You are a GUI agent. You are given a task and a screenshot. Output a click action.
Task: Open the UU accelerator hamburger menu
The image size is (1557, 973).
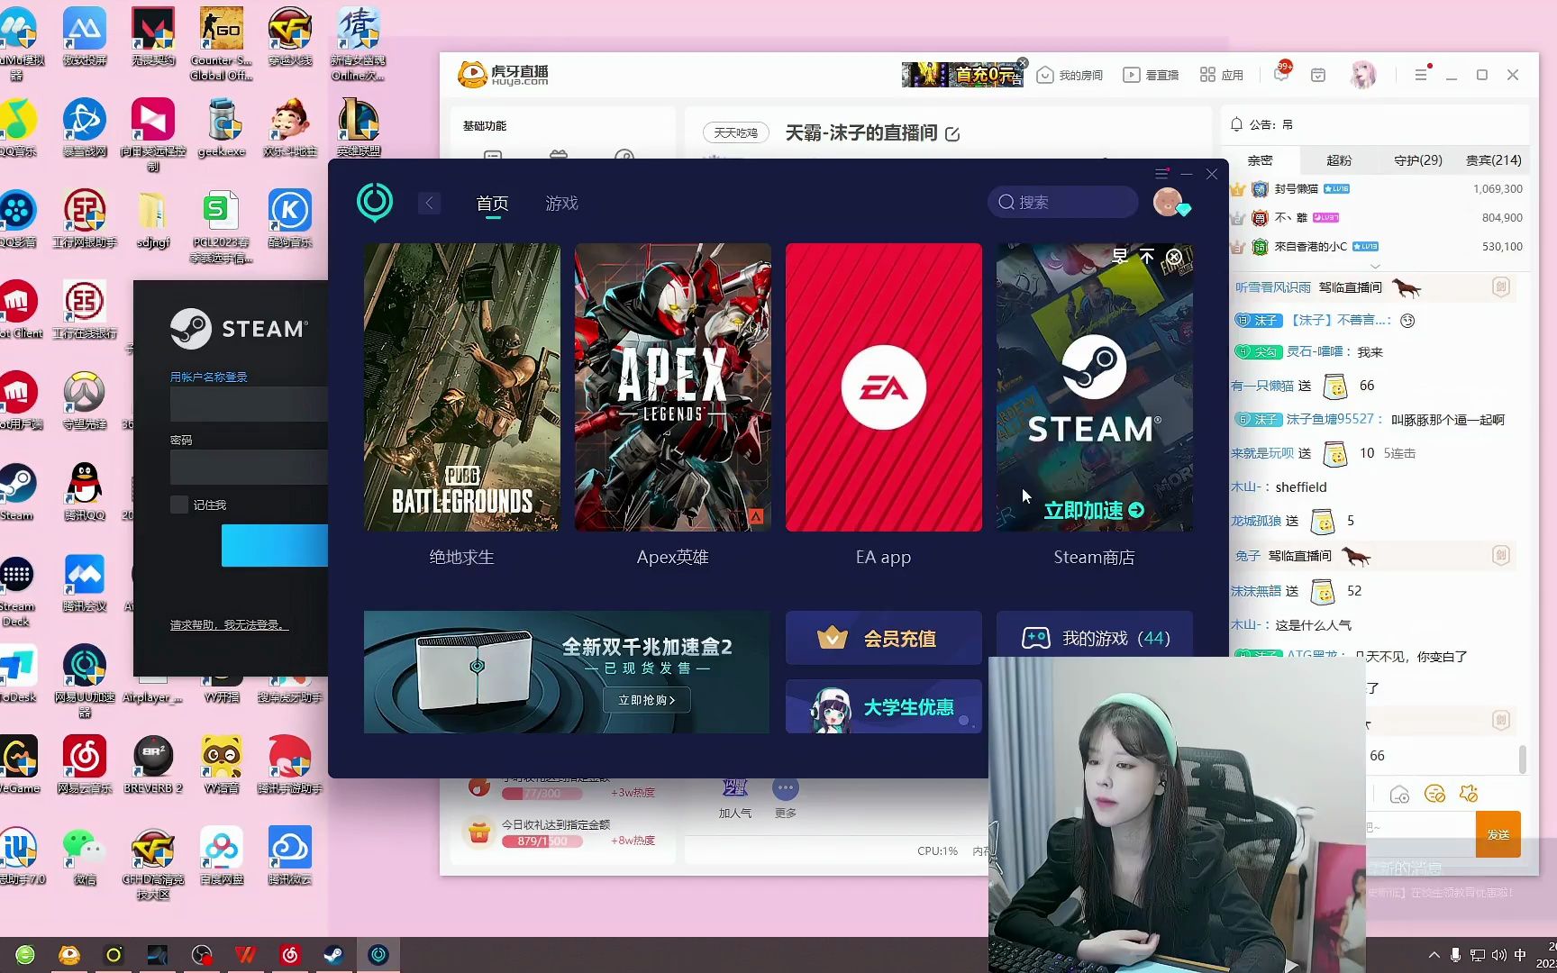point(1161,173)
